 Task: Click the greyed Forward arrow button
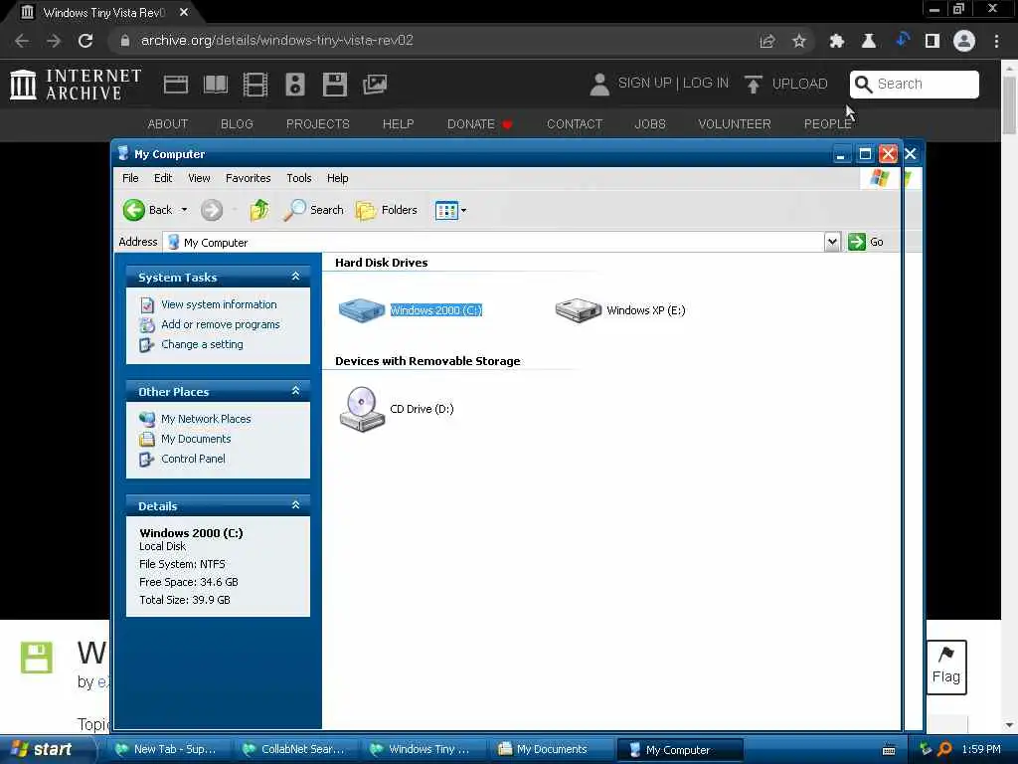coord(212,210)
